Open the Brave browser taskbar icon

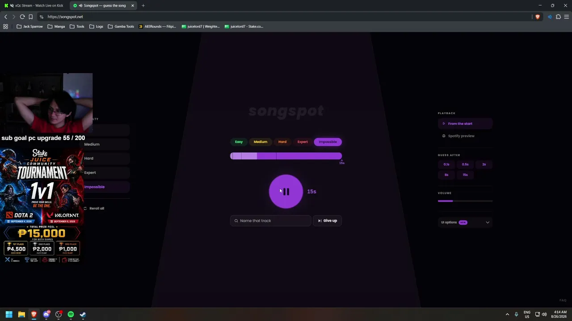click(x=34, y=315)
